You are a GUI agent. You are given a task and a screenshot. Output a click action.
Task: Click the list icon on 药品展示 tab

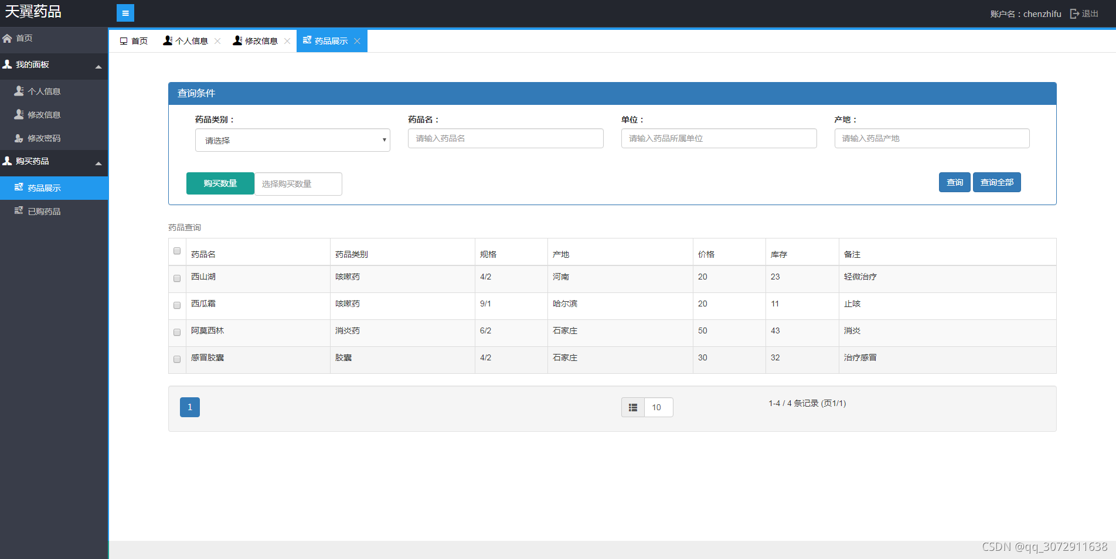pyautogui.click(x=307, y=40)
